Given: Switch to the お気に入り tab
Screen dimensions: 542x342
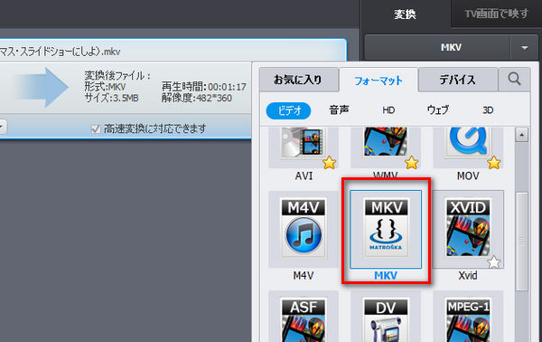Looking at the screenshot, I should click(x=298, y=80).
